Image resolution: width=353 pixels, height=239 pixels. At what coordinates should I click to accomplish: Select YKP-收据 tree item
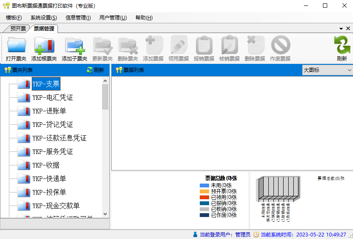coord(46,165)
